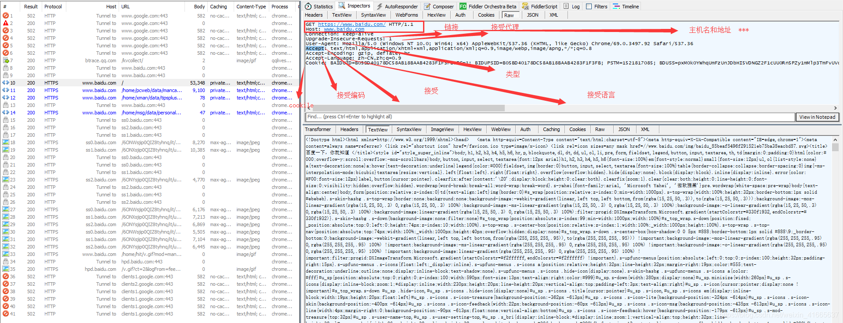Open the FiddlerScript tab
The height and width of the screenshot is (323, 843).
539,6
